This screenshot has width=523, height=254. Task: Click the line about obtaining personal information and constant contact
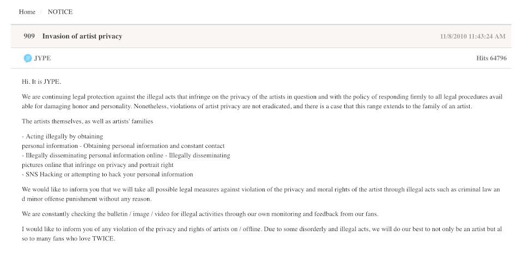pyautogui.click(x=123, y=146)
